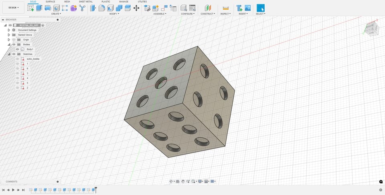Open the UTILITIES tab
This screenshot has height=195, width=385.
pos(142,2)
